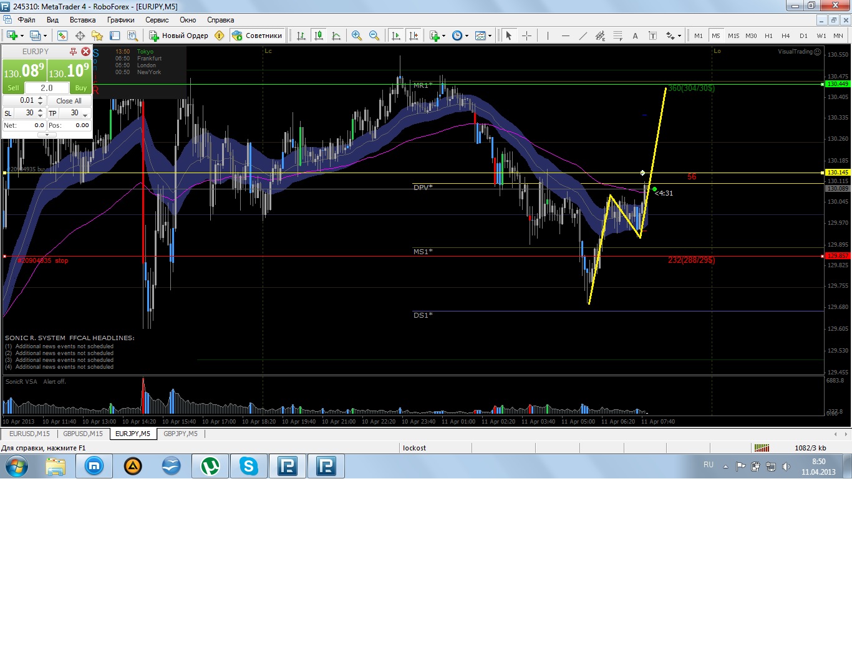Screen dimensions: 852x656
Task: Switch to H1 timeframe
Action: click(x=768, y=36)
